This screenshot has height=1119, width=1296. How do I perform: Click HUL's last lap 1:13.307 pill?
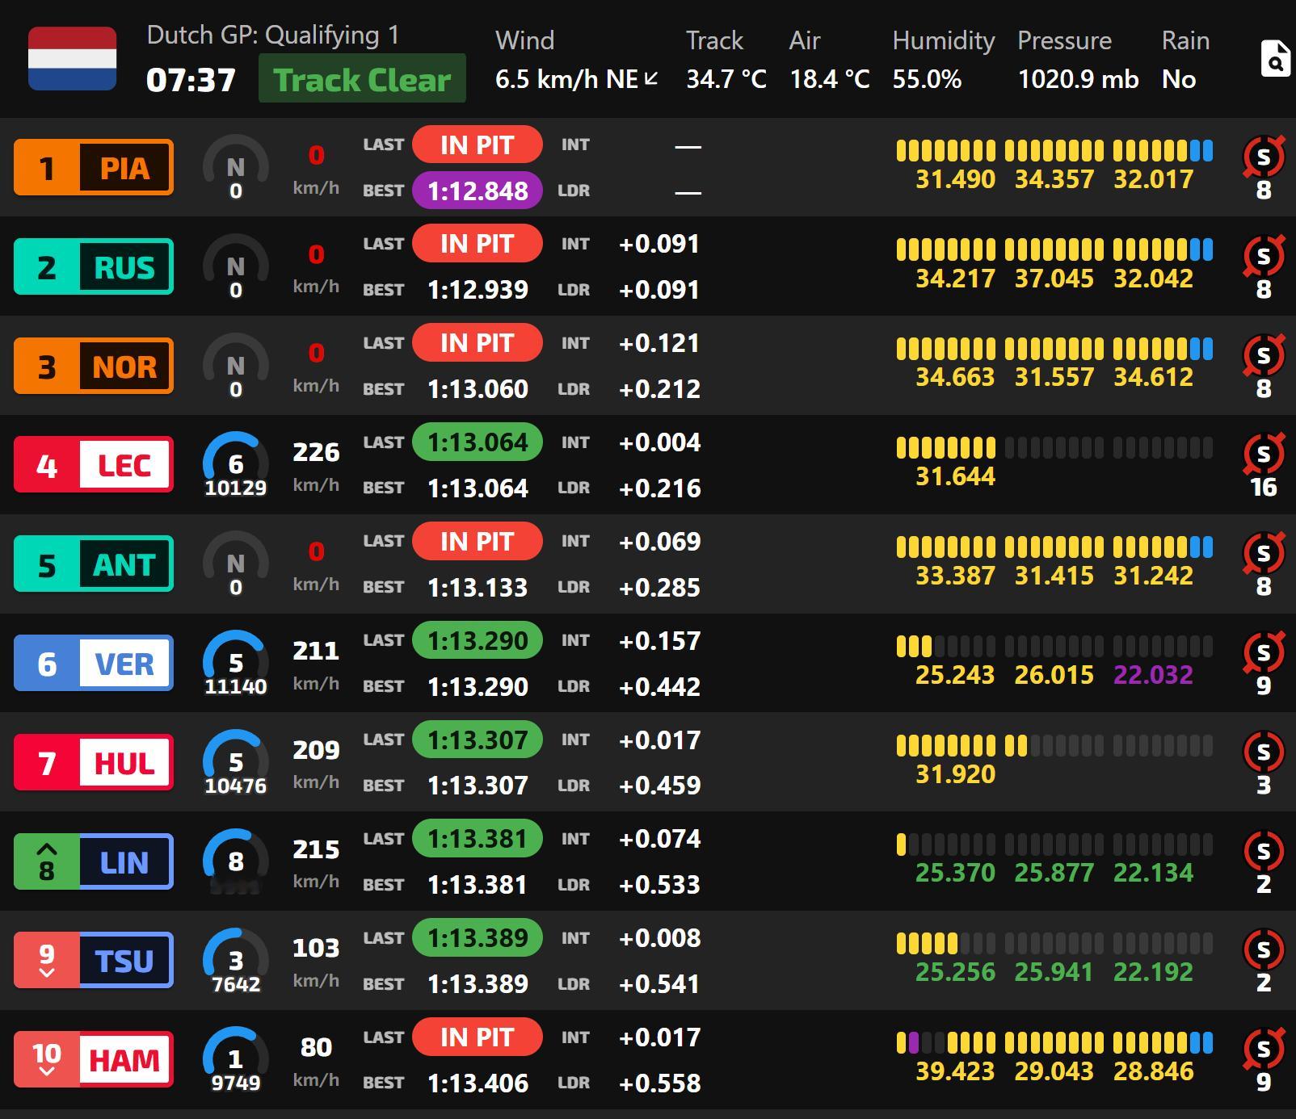[478, 740]
